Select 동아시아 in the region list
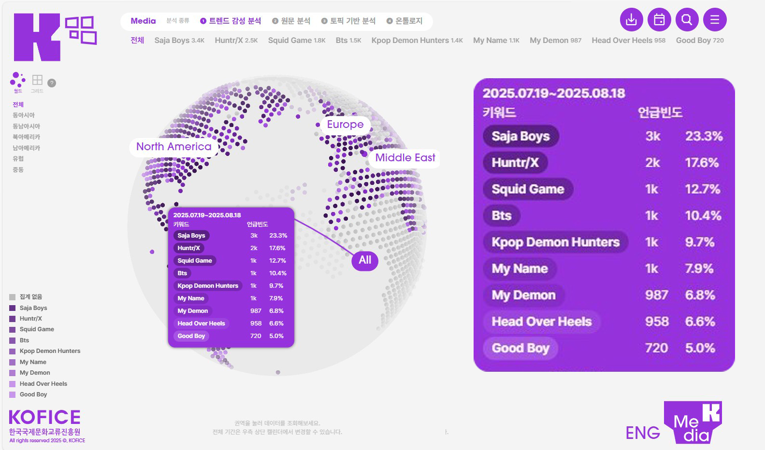Viewport: 765px width, 450px height. [x=24, y=115]
